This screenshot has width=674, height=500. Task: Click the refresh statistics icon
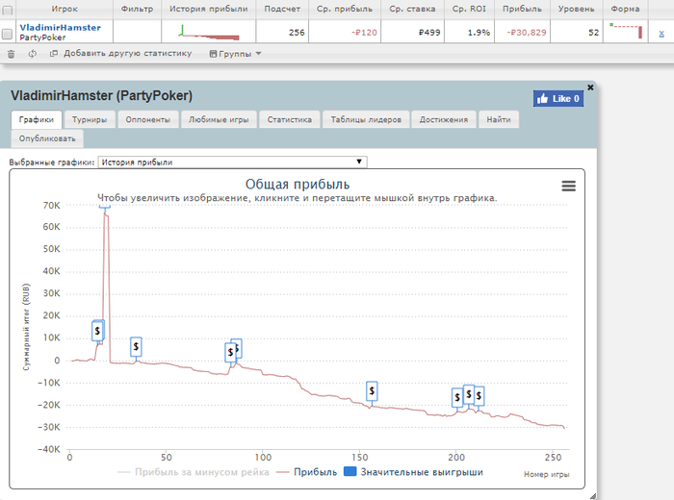tap(32, 54)
